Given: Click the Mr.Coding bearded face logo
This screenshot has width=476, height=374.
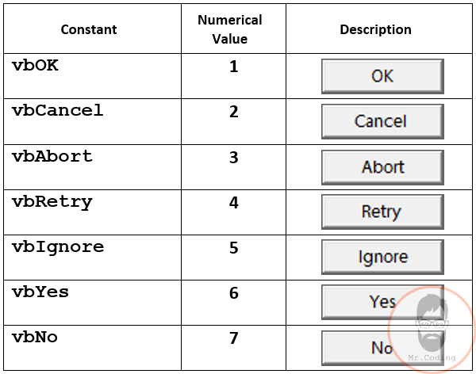Looking at the screenshot, I should click(x=432, y=323).
